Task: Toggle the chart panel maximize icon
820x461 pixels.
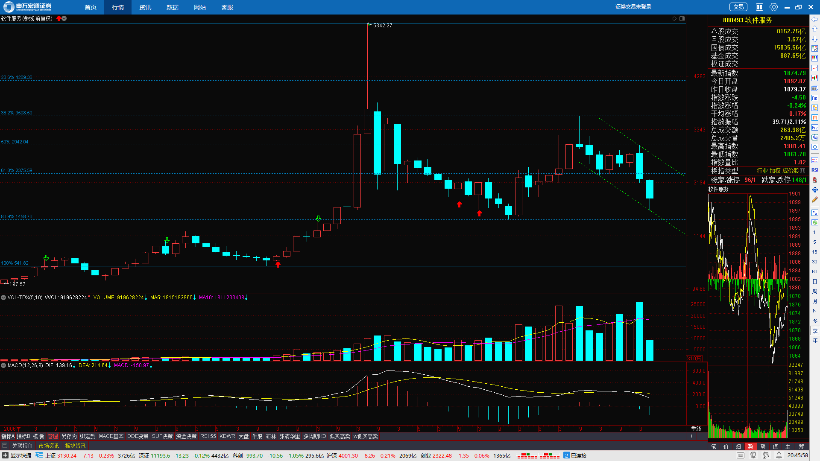Action: (682, 18)
